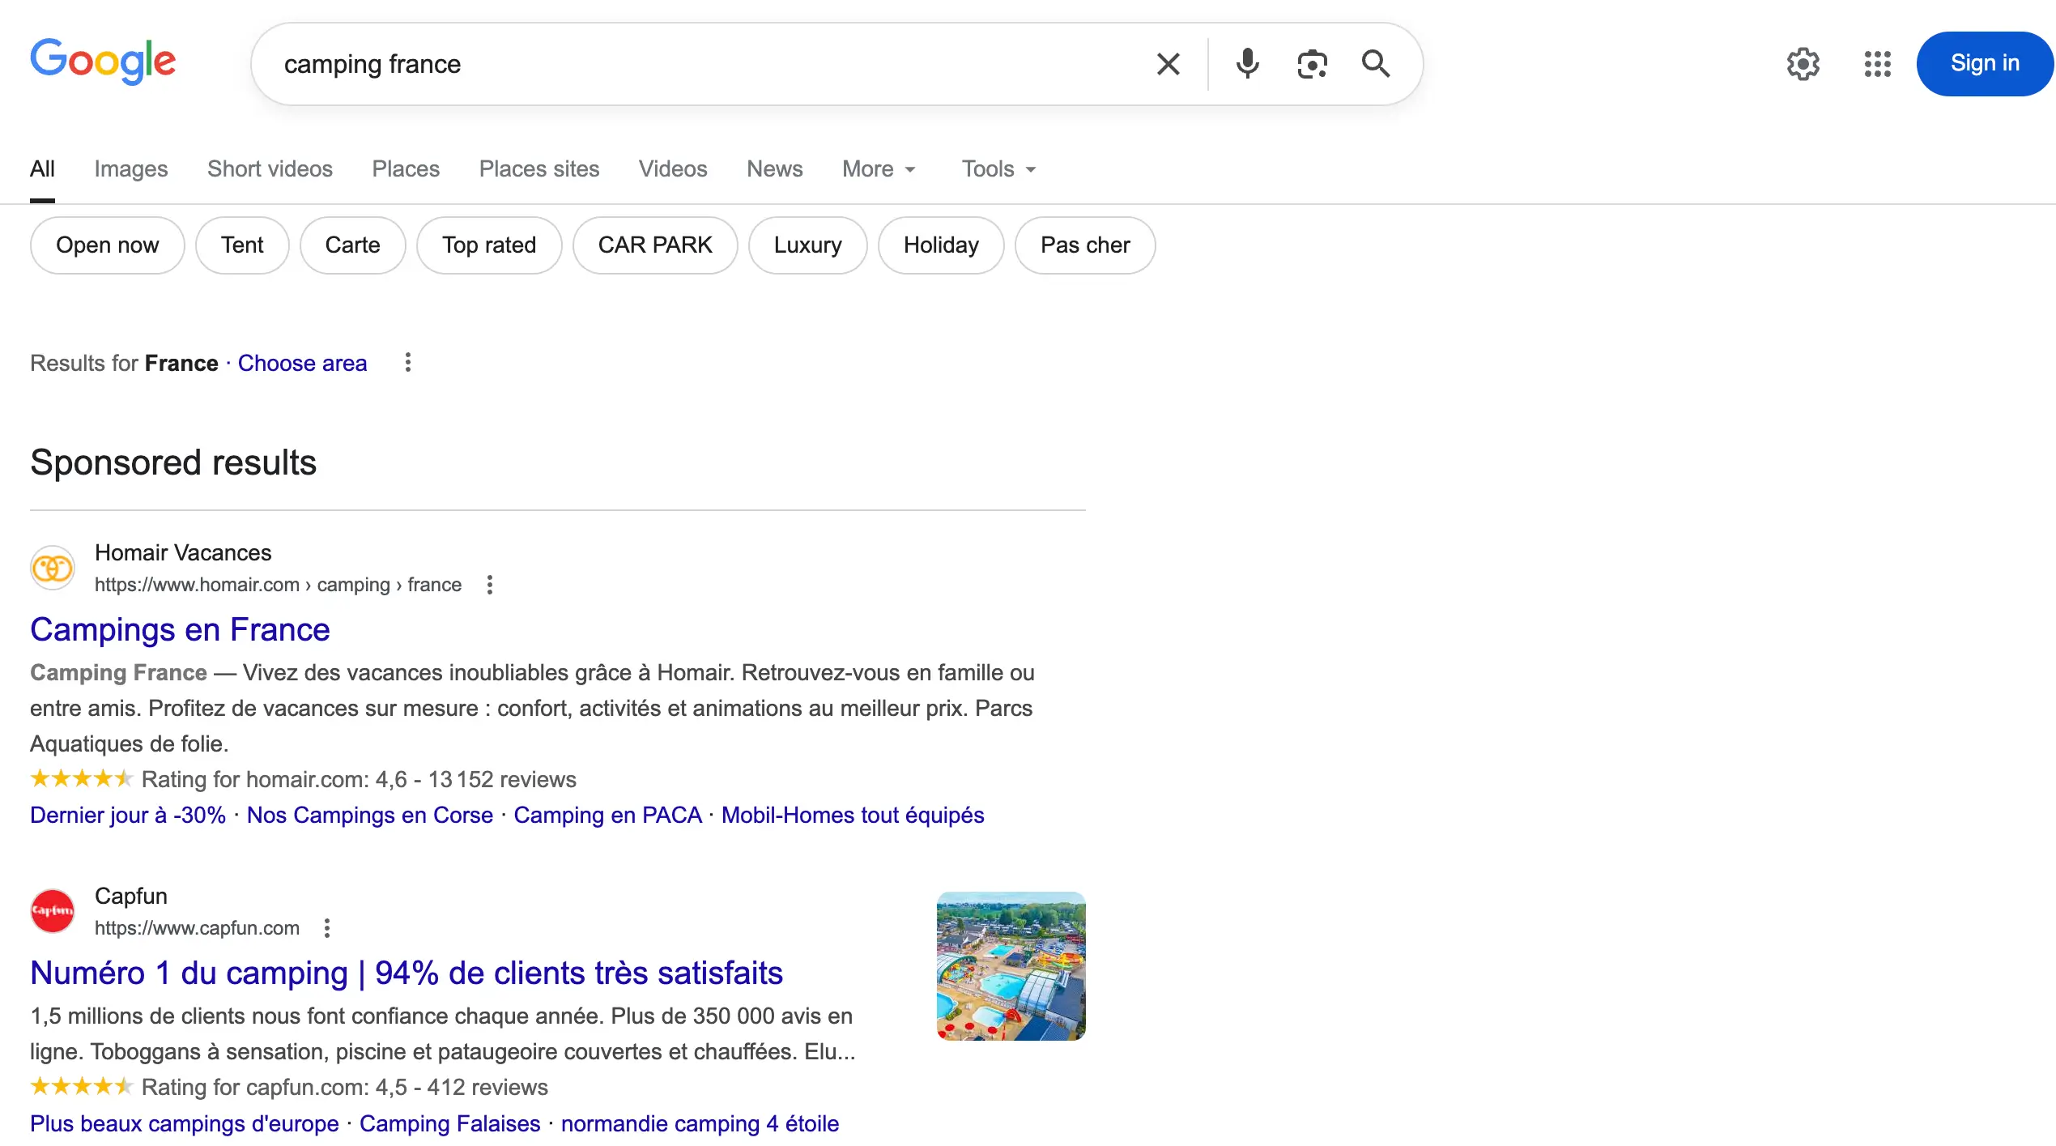Click the Google logo
Image resolution: width=2056 pixels, height=1146 pixels.
[x=104, y=61]
